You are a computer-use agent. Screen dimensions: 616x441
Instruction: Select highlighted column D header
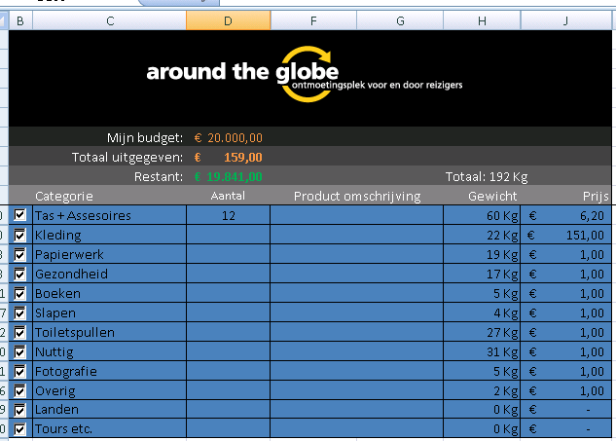[229, 20]
